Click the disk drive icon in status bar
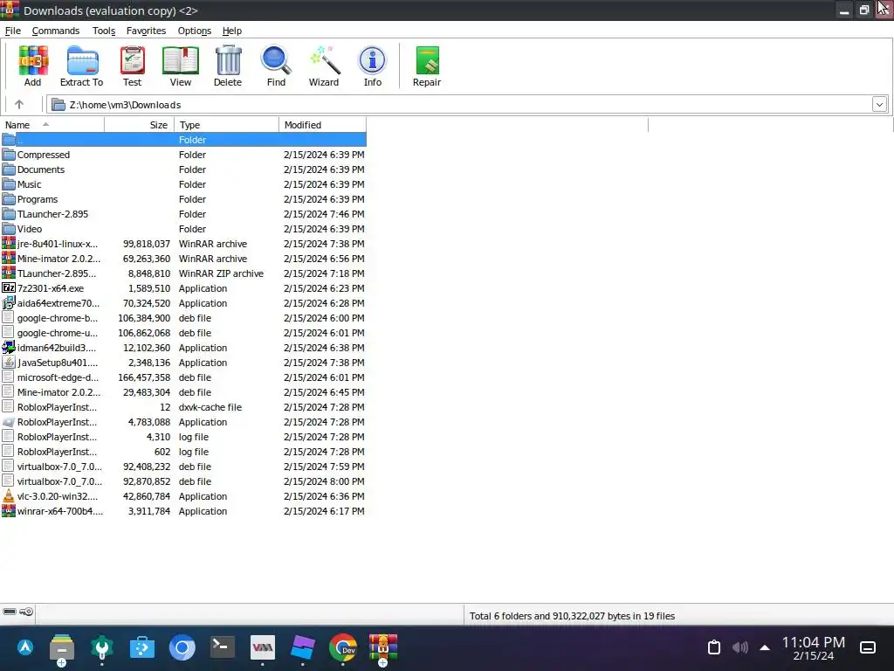 pos(9,612)
